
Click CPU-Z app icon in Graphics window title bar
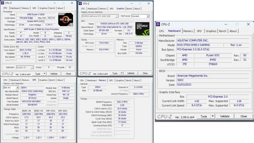pos(80,3)
